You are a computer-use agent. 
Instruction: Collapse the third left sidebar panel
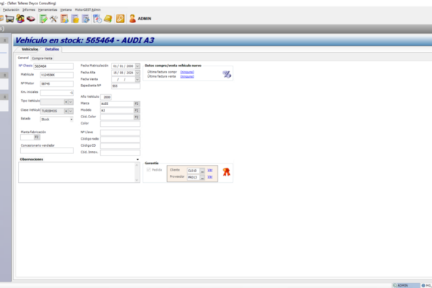pos(5,97)
